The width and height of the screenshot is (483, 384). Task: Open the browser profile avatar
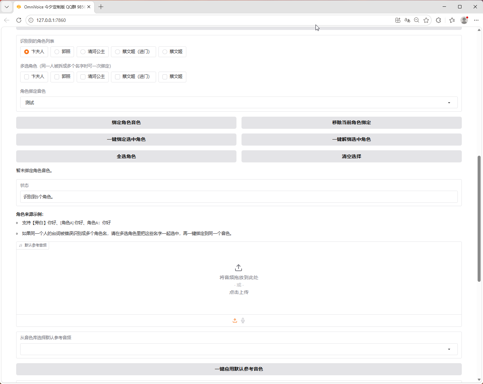point(464,20)
